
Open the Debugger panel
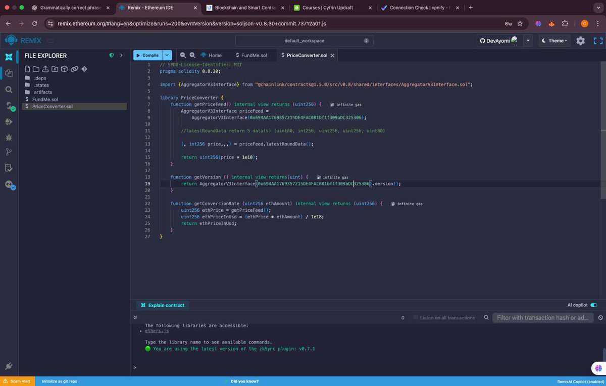[x=9, y=137]
